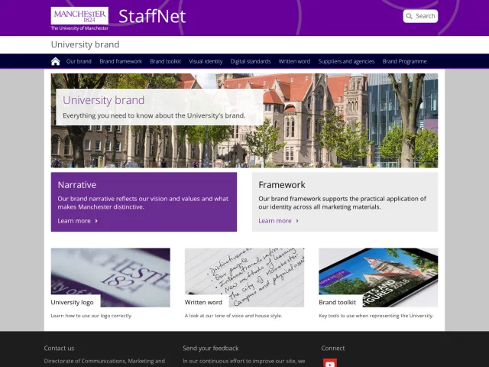Click the University brand page heading
Viewport: 489px width, 367px height.
(x=85, y=44)
